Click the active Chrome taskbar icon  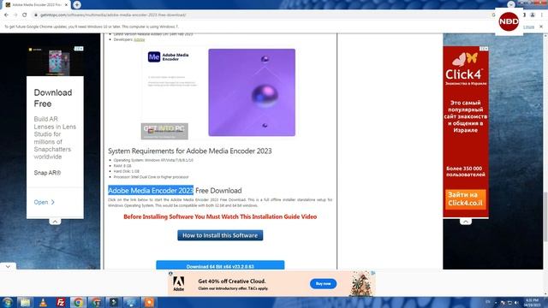click(x=78, y=302)
